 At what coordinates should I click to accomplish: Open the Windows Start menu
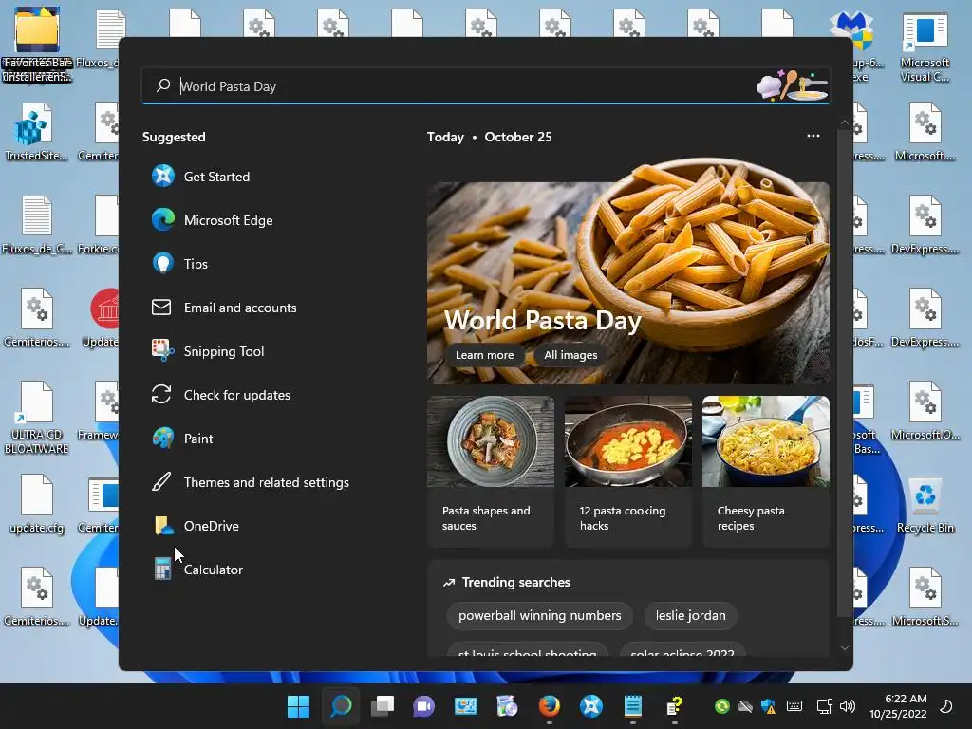298,706
